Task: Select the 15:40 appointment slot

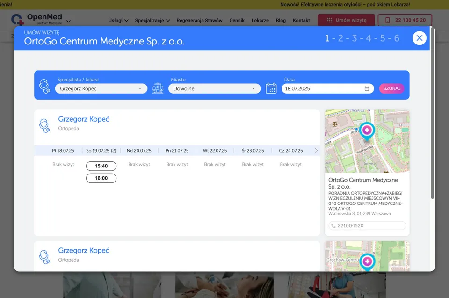Action: (x=101, y=166)
